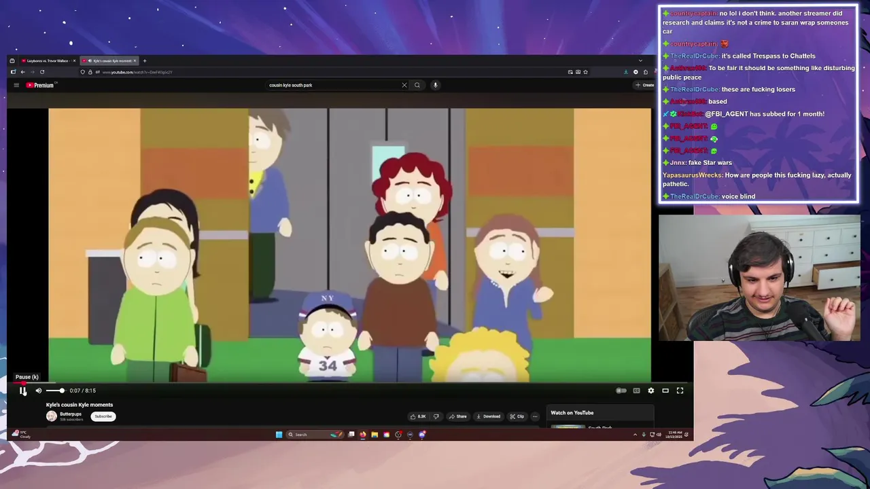Mute the video volume speaker
870x489 pixels.
(39, 391)
